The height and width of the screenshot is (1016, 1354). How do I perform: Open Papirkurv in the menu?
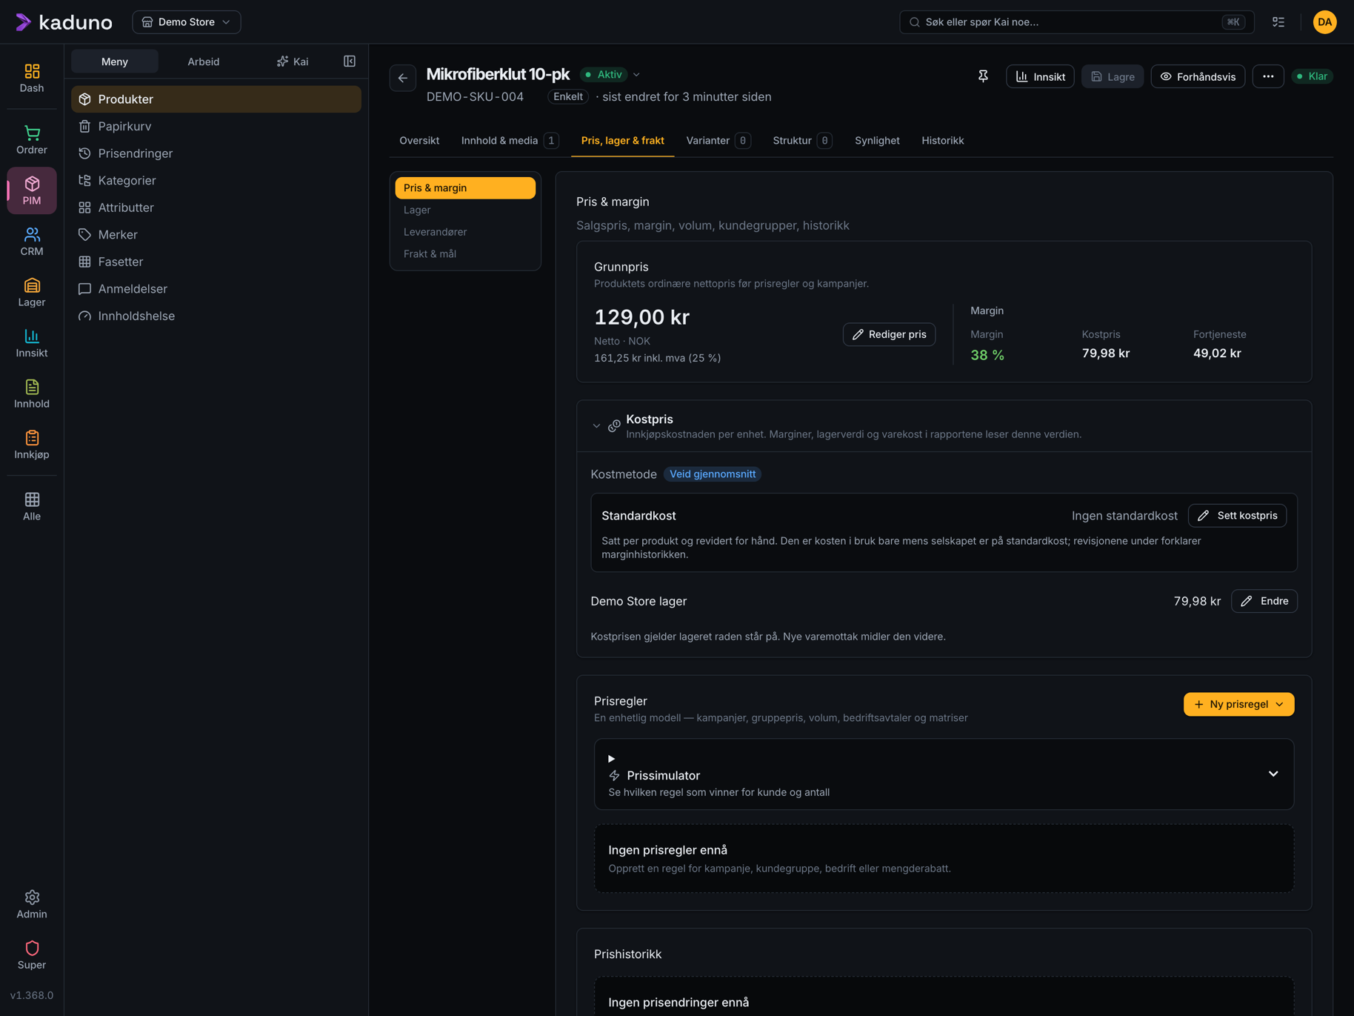[x=216, y=127]
